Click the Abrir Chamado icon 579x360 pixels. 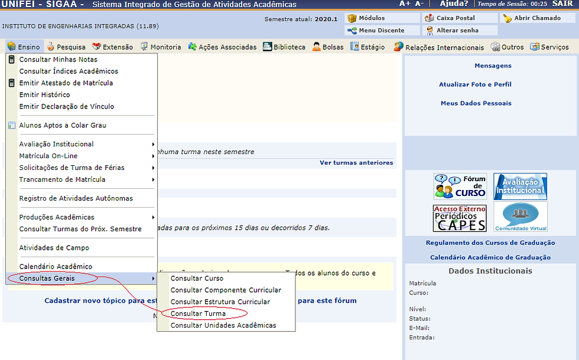pyautogui.click(x=508, y=18)
